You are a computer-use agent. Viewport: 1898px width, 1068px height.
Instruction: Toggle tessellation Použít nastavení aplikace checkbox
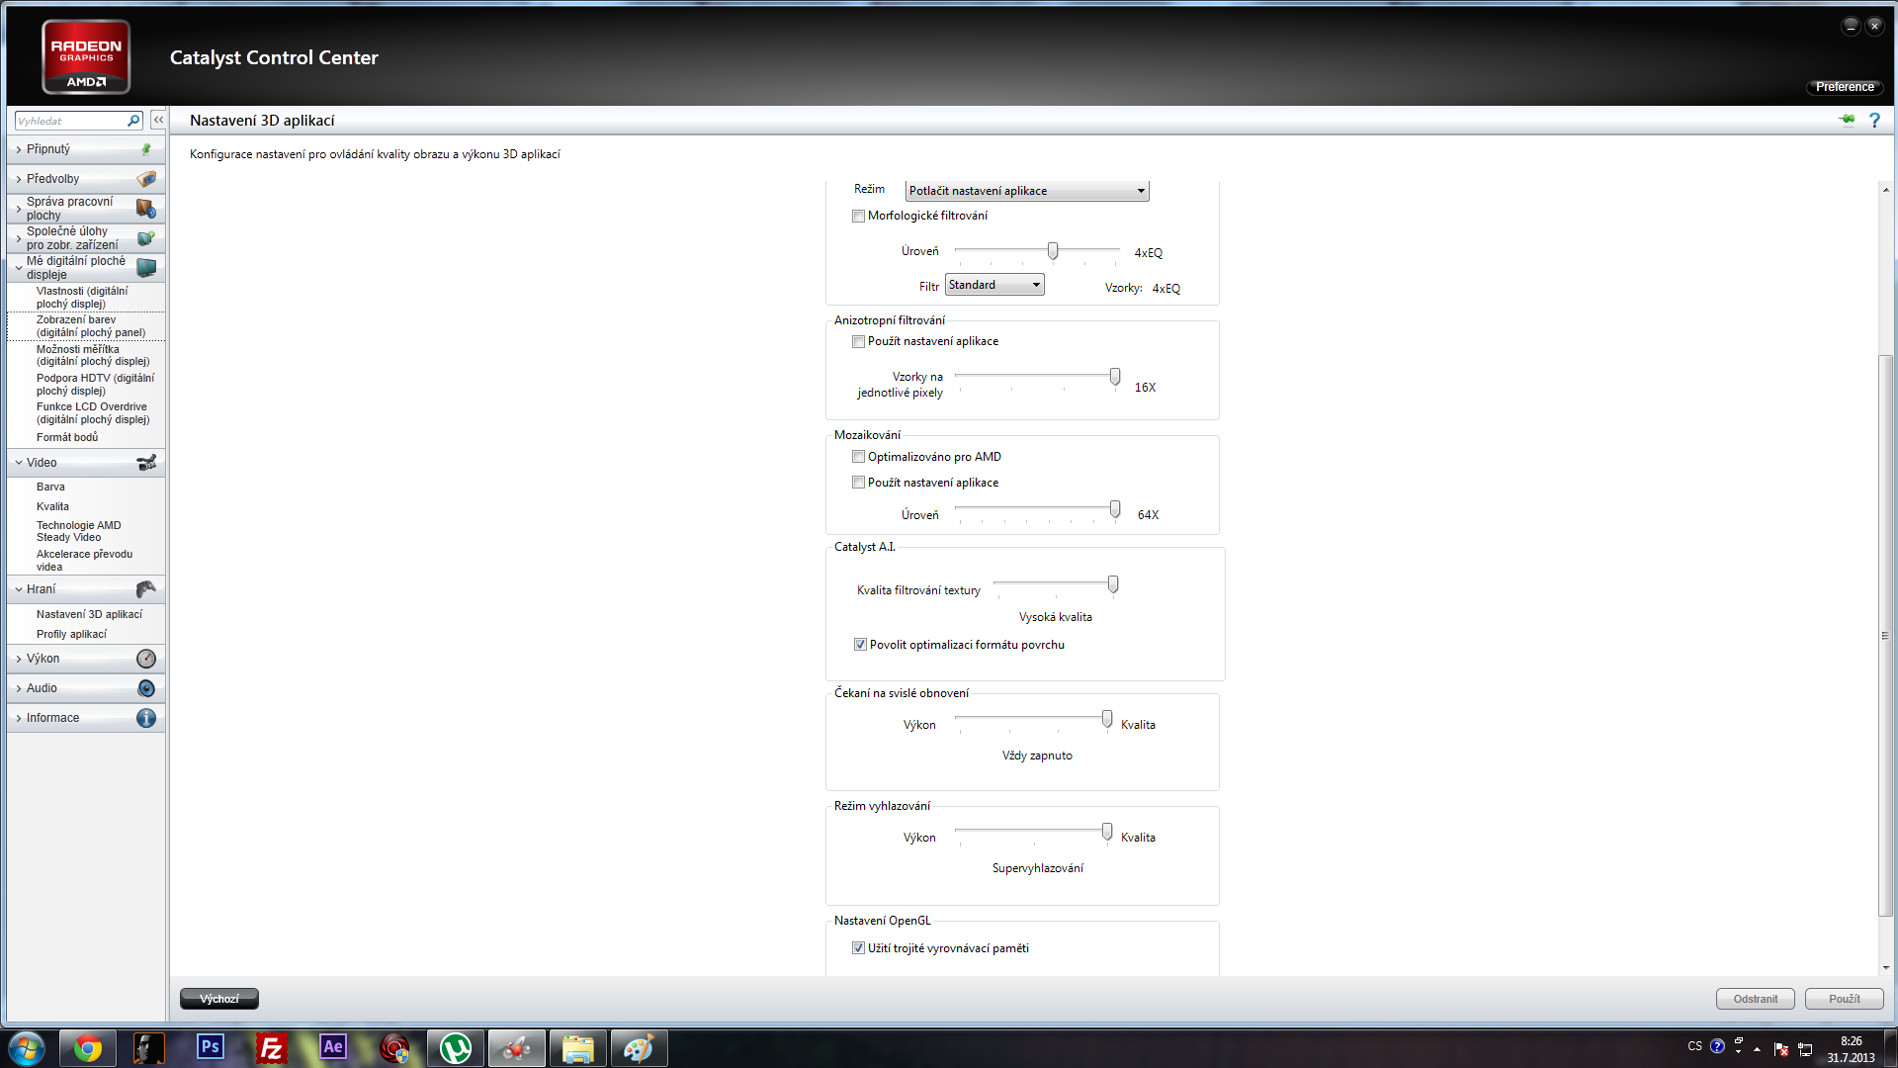click(x=858, y=483)
